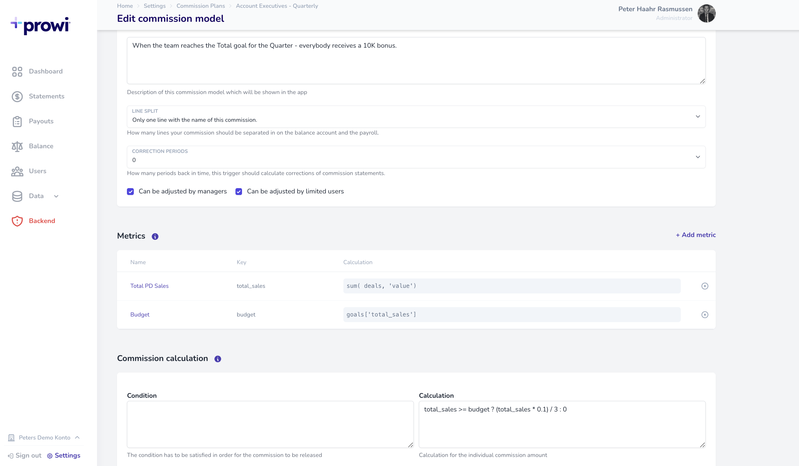Go to Commission Plans breadcrumb
This screenshot has height=466, width=799.
(201, 6)
